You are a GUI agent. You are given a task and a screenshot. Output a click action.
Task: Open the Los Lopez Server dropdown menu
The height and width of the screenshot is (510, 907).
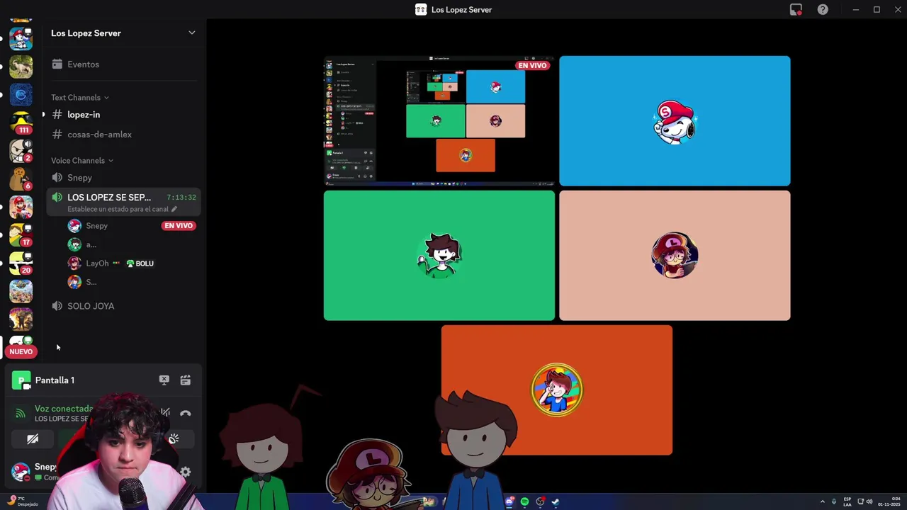coord(191,33)
